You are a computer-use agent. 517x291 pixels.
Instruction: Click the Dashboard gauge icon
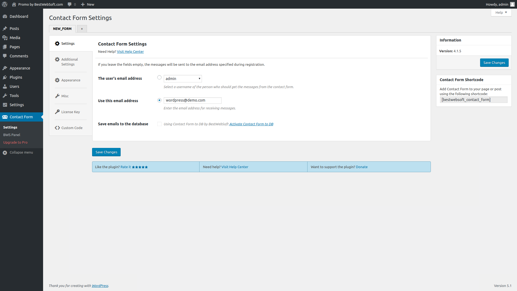pyautogui.click(x=5, y=16)
